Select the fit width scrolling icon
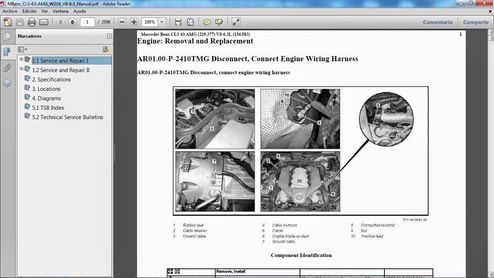Screen dimensions: 494x278 (178, 22)
